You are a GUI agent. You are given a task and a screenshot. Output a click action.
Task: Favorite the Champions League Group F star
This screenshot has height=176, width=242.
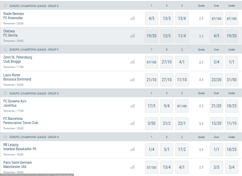tap(5, 49)
